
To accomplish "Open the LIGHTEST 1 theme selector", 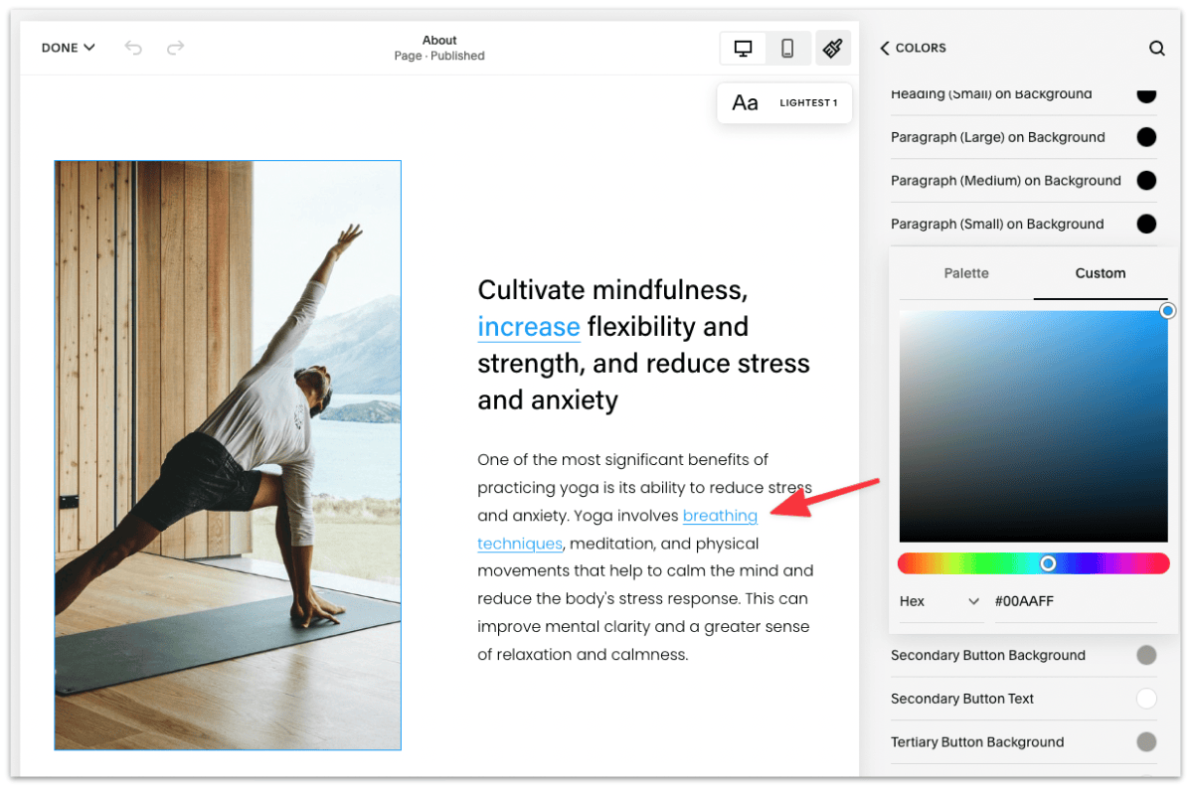I will pos(807,102).
